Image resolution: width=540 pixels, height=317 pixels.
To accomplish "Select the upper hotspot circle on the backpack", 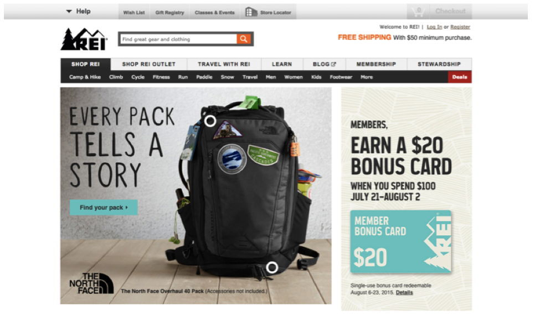I will [210, 121].
